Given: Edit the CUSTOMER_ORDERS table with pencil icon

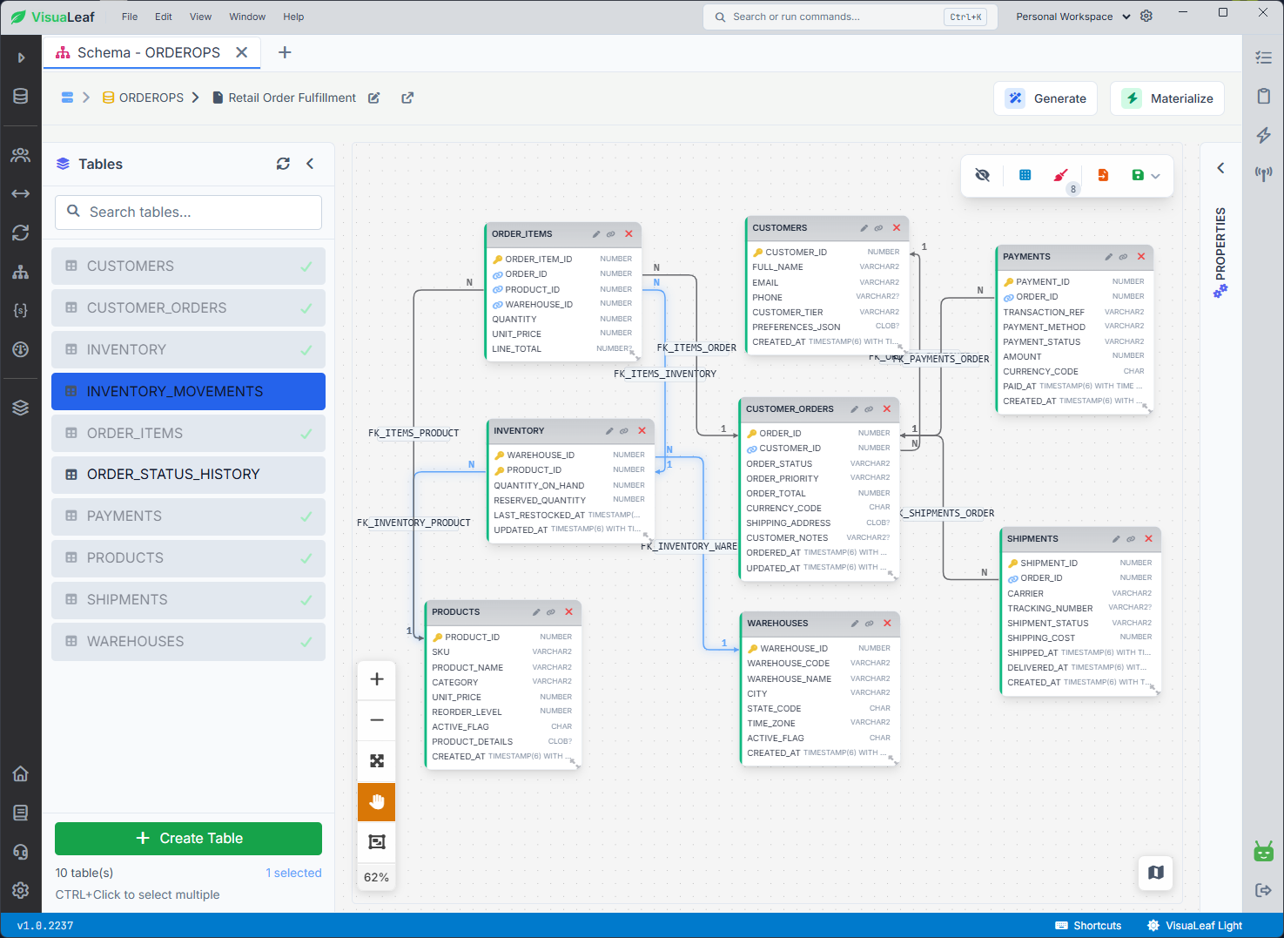Looking at the screenshot, I should click(x=855, y=409).
